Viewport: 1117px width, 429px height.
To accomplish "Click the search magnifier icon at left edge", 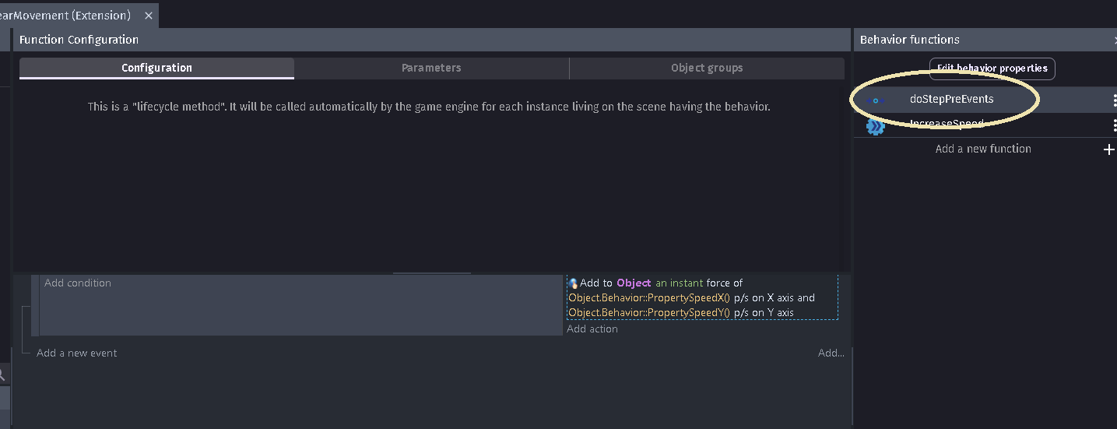I will [2, 374].
